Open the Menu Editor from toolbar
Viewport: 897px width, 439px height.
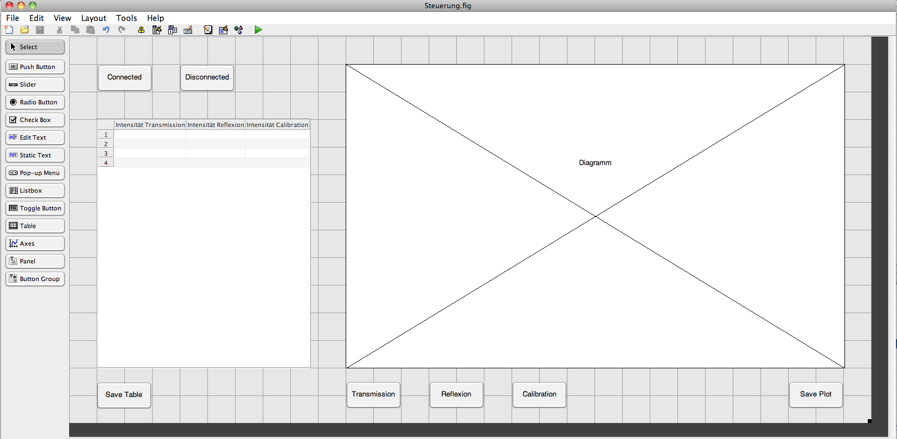point(157,30)
